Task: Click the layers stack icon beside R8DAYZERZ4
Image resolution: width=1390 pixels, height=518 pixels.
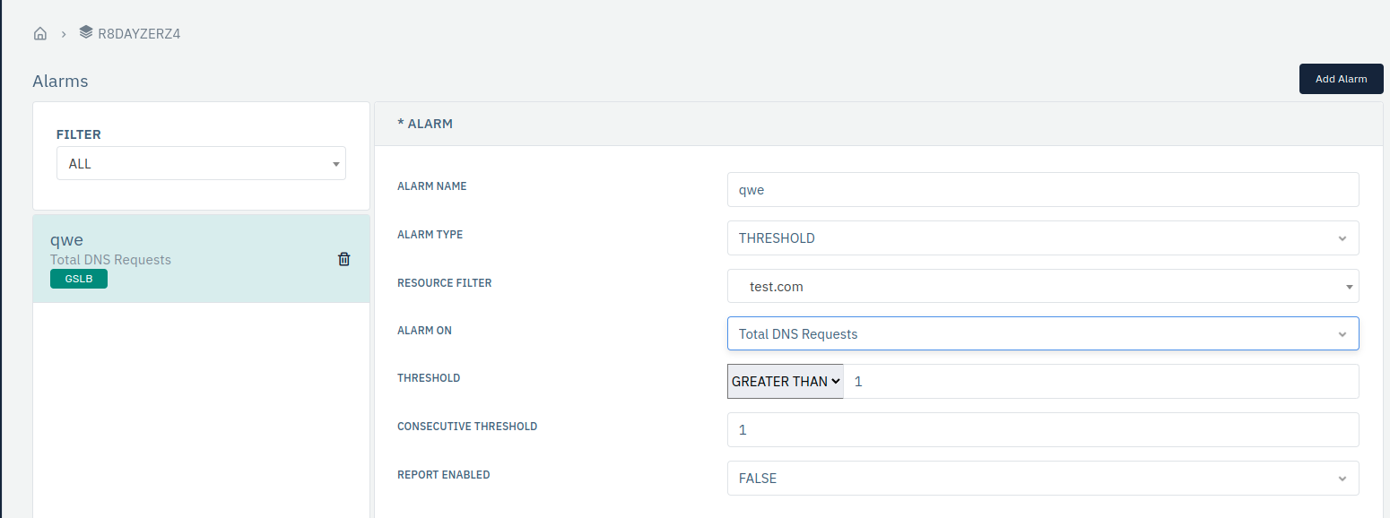Action: [x=85, y=32]
